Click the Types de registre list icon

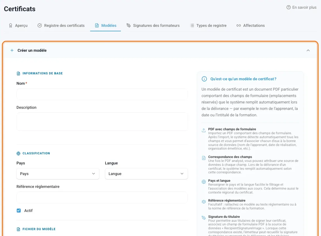[x=192, y=25]
